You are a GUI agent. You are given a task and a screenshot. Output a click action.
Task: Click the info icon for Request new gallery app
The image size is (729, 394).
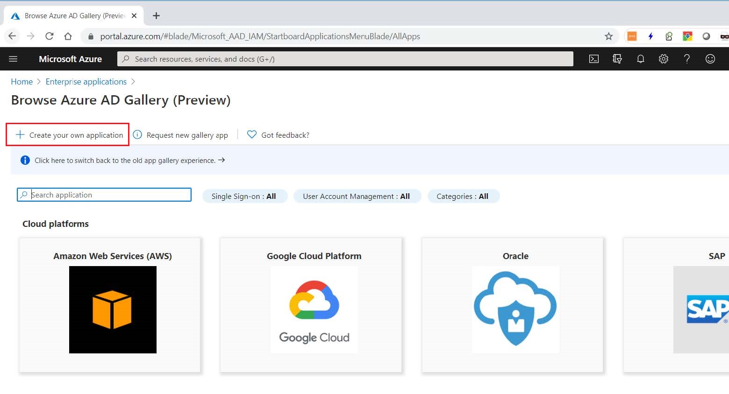(x=137, y=135)
